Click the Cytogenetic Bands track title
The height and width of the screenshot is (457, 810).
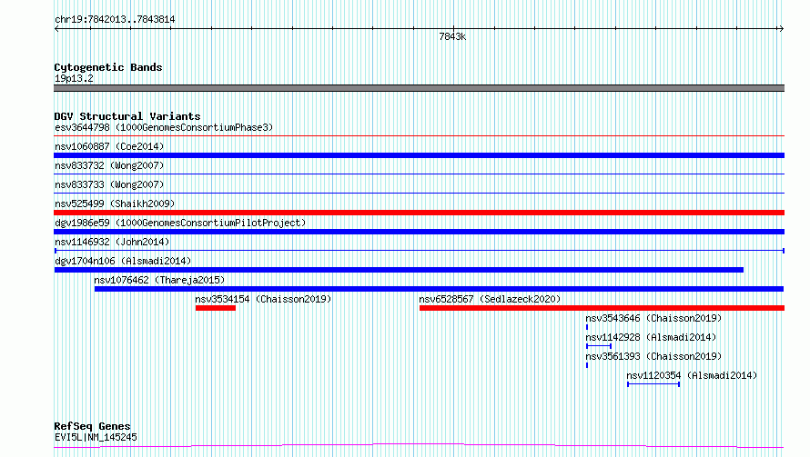[108, 67]
